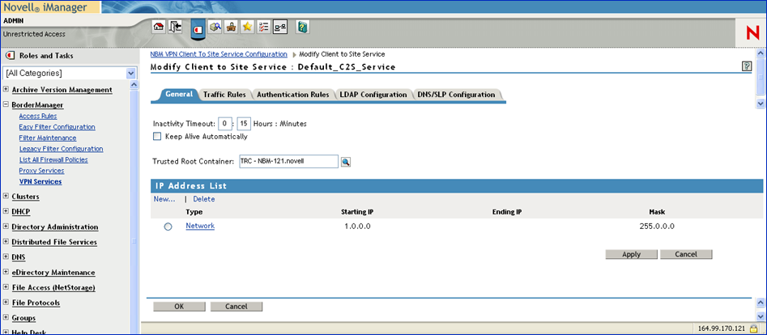The image size is (767, 335).
Task: Click the bottom pane scroll down arrow
Action: (x=761, y=317)
